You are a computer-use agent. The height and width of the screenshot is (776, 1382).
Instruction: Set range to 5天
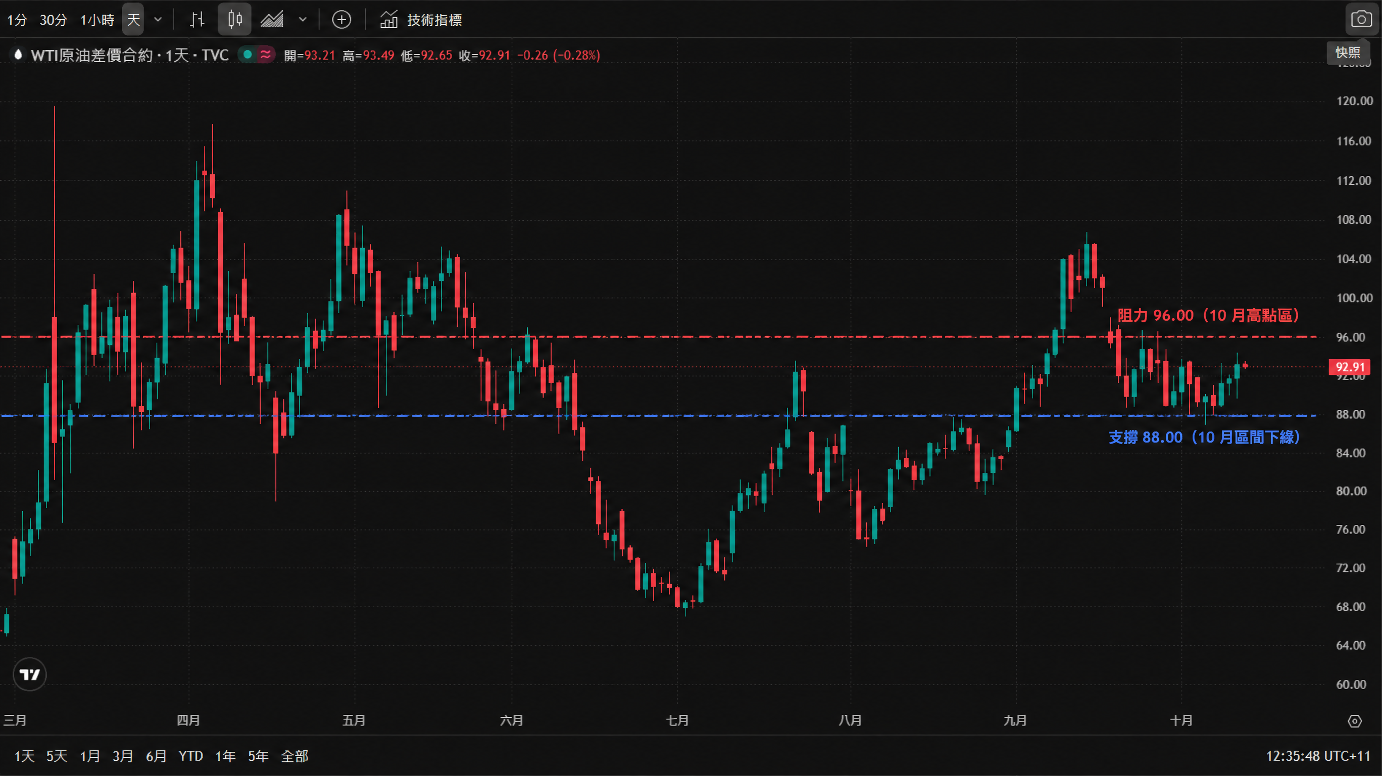tap(57, 757)
